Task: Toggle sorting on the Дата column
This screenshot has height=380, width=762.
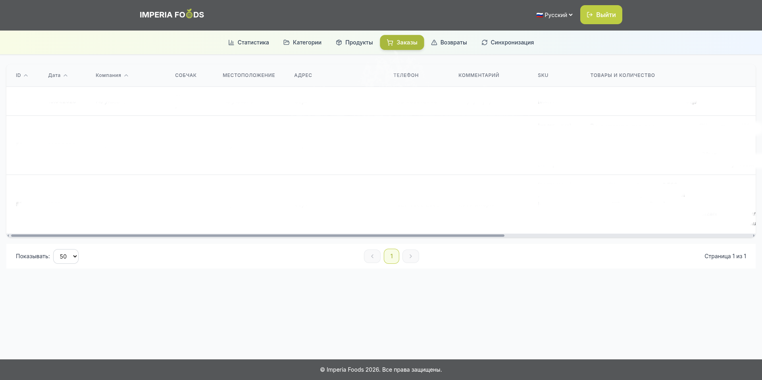Action: pos(58,75)
